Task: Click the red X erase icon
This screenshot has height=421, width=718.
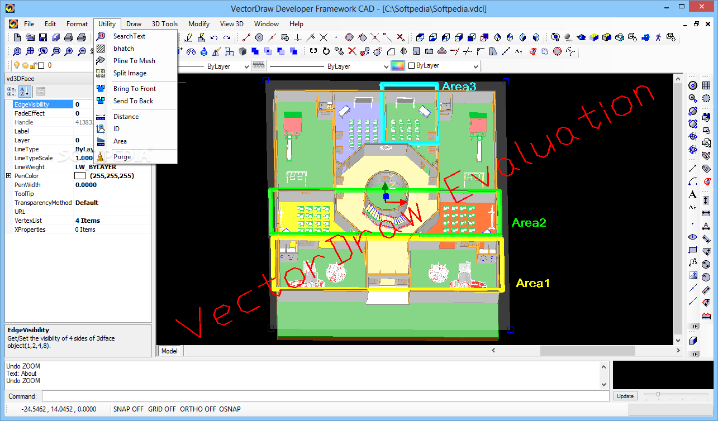Action: 351,51
